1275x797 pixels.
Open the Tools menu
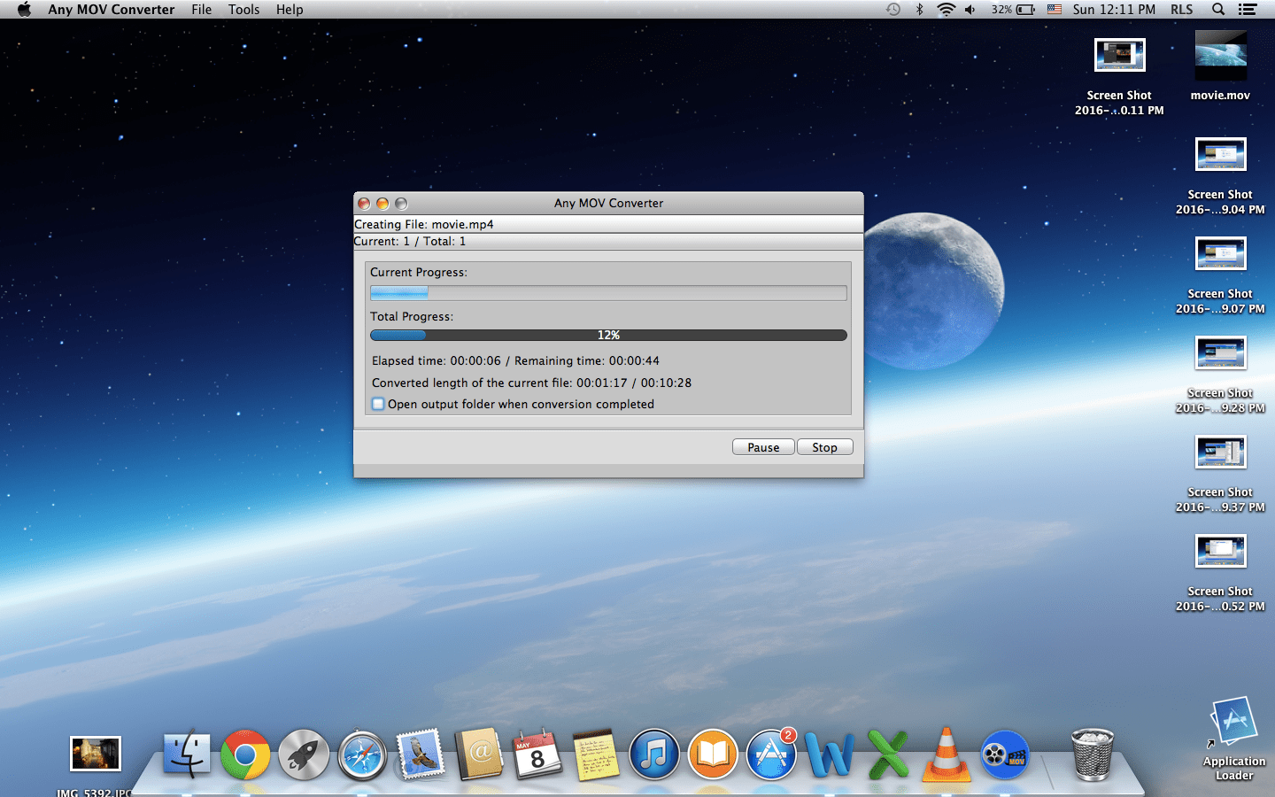pos(243,9)
